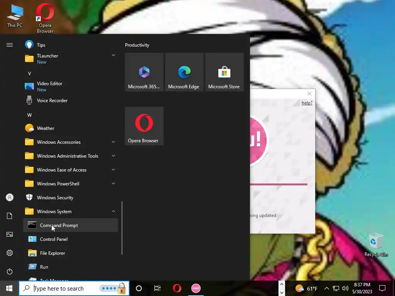Launch the Opera Browser tile
The width and height of the screenshot is (395, 296).
144,126
